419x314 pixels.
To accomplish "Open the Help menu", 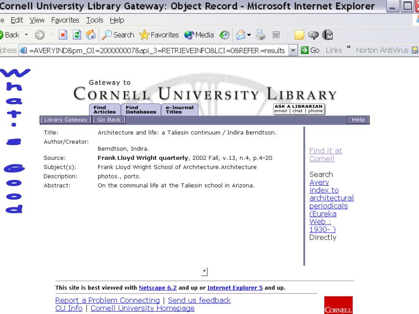I will [117, 20].
